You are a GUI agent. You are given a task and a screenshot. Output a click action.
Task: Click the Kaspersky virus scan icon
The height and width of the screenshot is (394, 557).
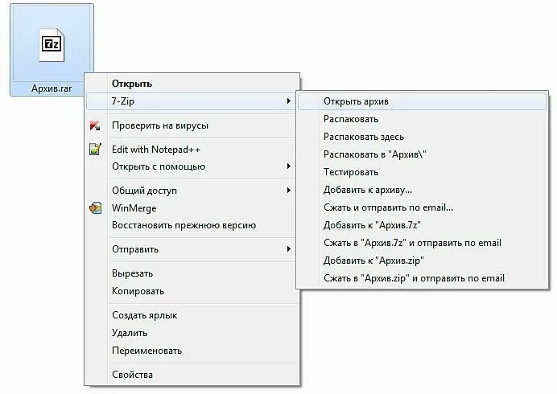tap(95, 125)
